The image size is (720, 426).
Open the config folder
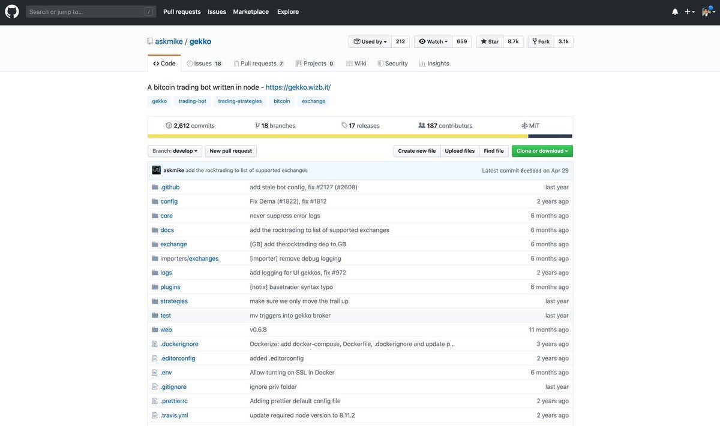pos(169,201)
